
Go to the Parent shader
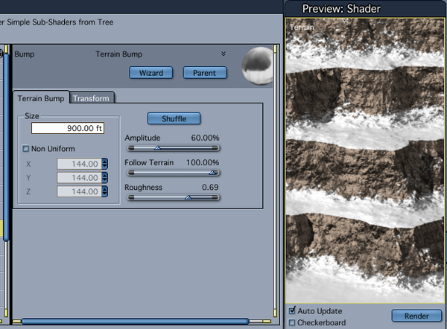(x=205, y=73)
